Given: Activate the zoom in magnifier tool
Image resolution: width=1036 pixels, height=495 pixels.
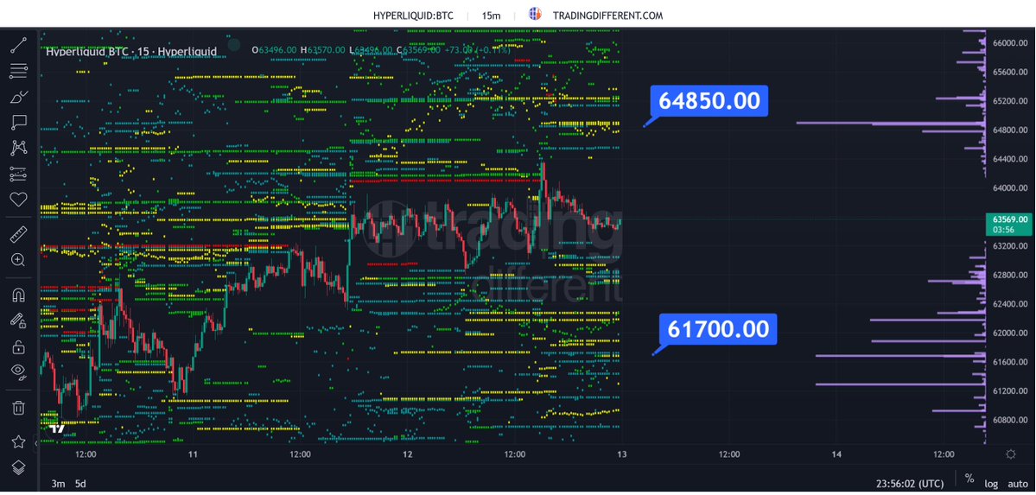Looking at the screenshot, I should point(18,260).
